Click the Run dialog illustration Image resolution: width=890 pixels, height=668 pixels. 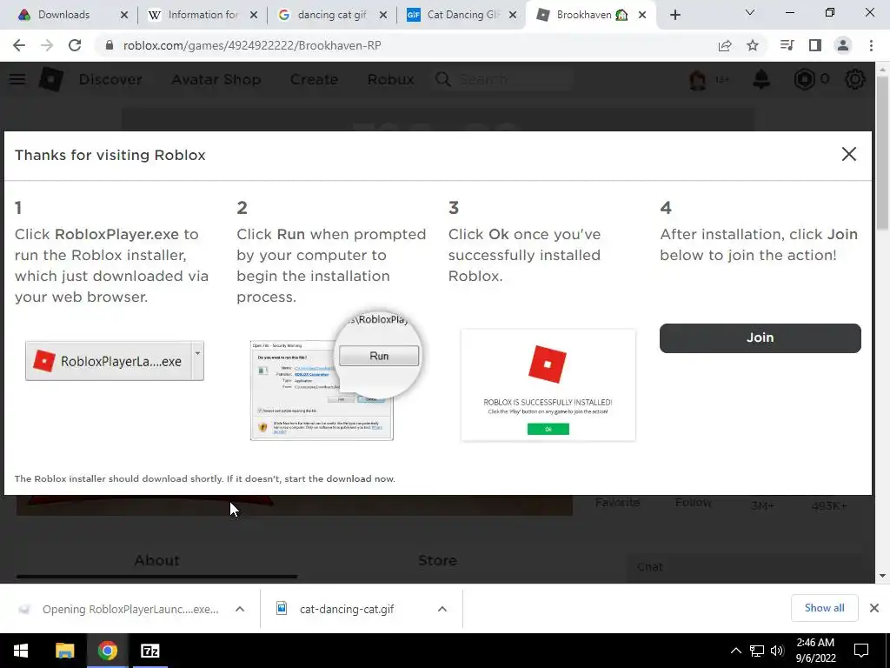click(x=335, y=376)
